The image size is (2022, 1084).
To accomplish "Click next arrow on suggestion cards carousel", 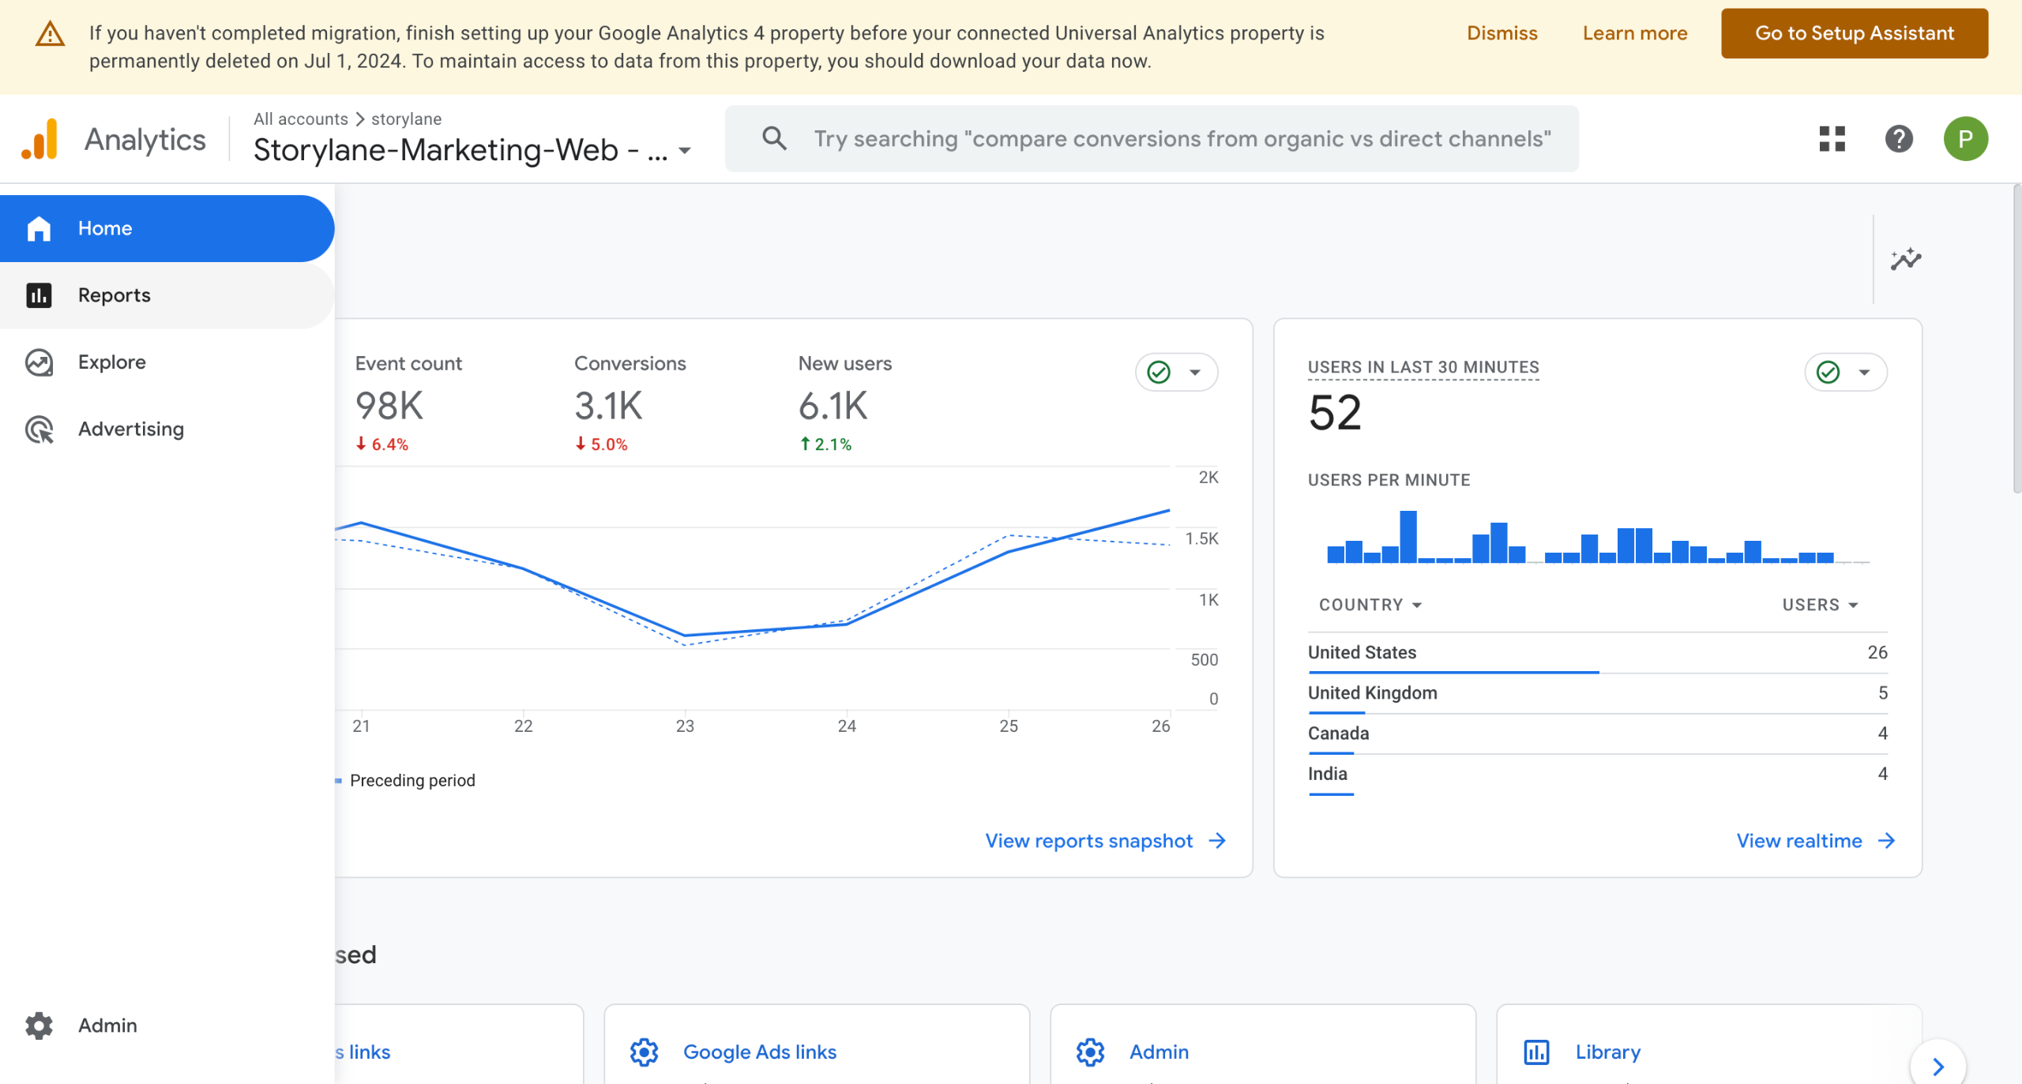I will click(1937, 1067).
